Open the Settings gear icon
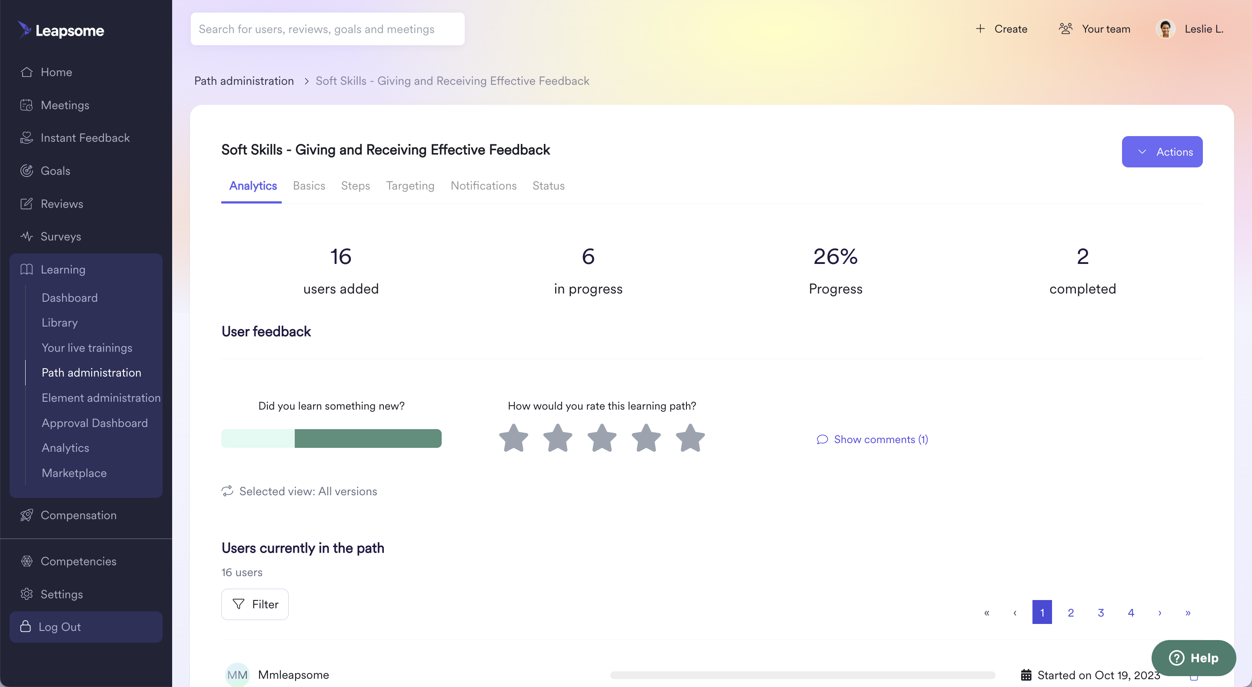This screenshot has height=687, width=1252. click(x=26, y=594)
